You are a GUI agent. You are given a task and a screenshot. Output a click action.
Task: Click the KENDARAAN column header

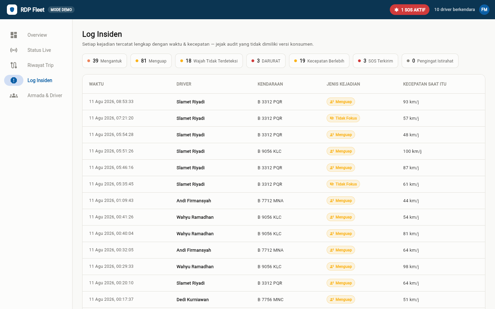[x=270, y=84]
